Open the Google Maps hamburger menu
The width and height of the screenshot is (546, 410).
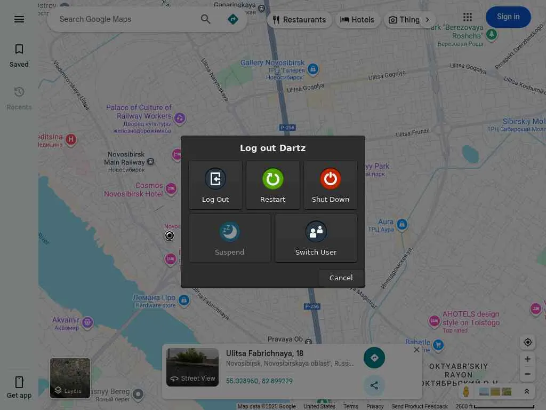(19, 19)
